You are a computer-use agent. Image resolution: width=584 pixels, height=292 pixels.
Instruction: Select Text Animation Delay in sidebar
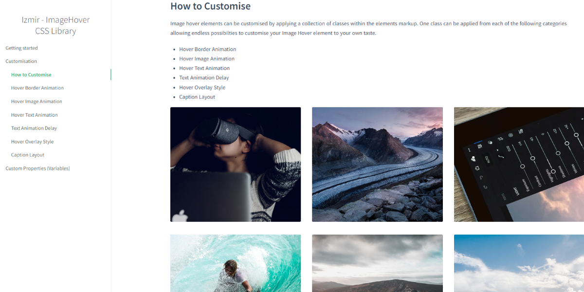coord(34,128)
